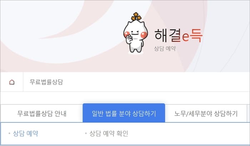Switch to the 무료법률상담 안내 tab
Image resolution: width=250 pixels, height=146 pixels.
42,113
